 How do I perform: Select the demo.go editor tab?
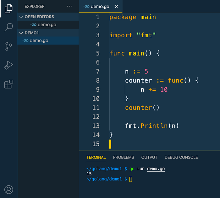(101, 7)
